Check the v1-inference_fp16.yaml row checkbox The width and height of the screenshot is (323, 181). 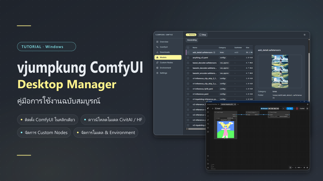click(x=188, y=89)
